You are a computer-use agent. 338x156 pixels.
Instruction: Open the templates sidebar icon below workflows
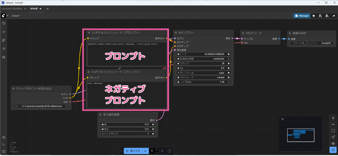coord(4,57)
